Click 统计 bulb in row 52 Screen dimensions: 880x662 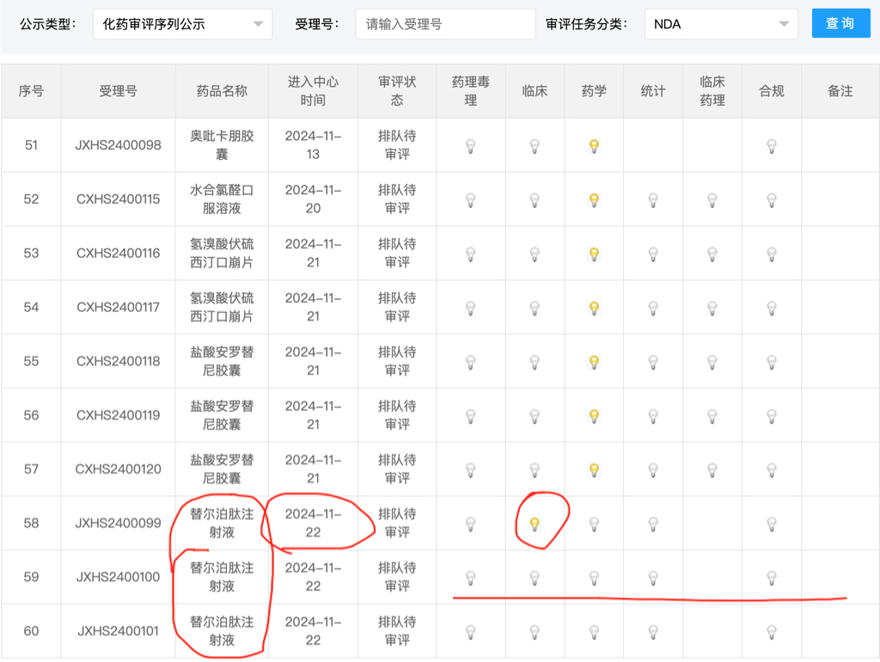[x=653, y=200]
